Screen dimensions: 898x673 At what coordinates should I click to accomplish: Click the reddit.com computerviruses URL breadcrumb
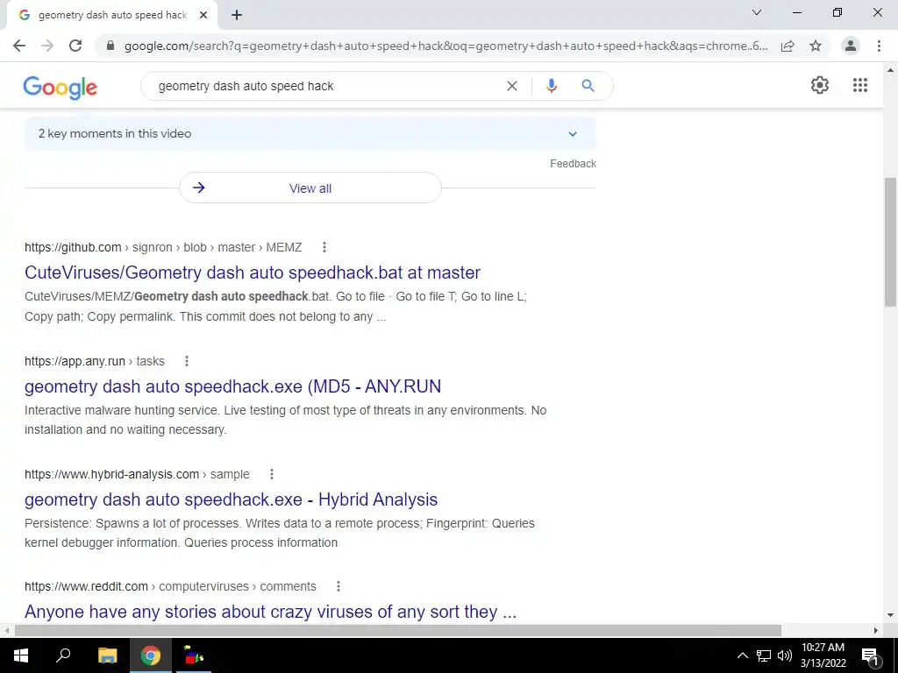pos(170,586)
